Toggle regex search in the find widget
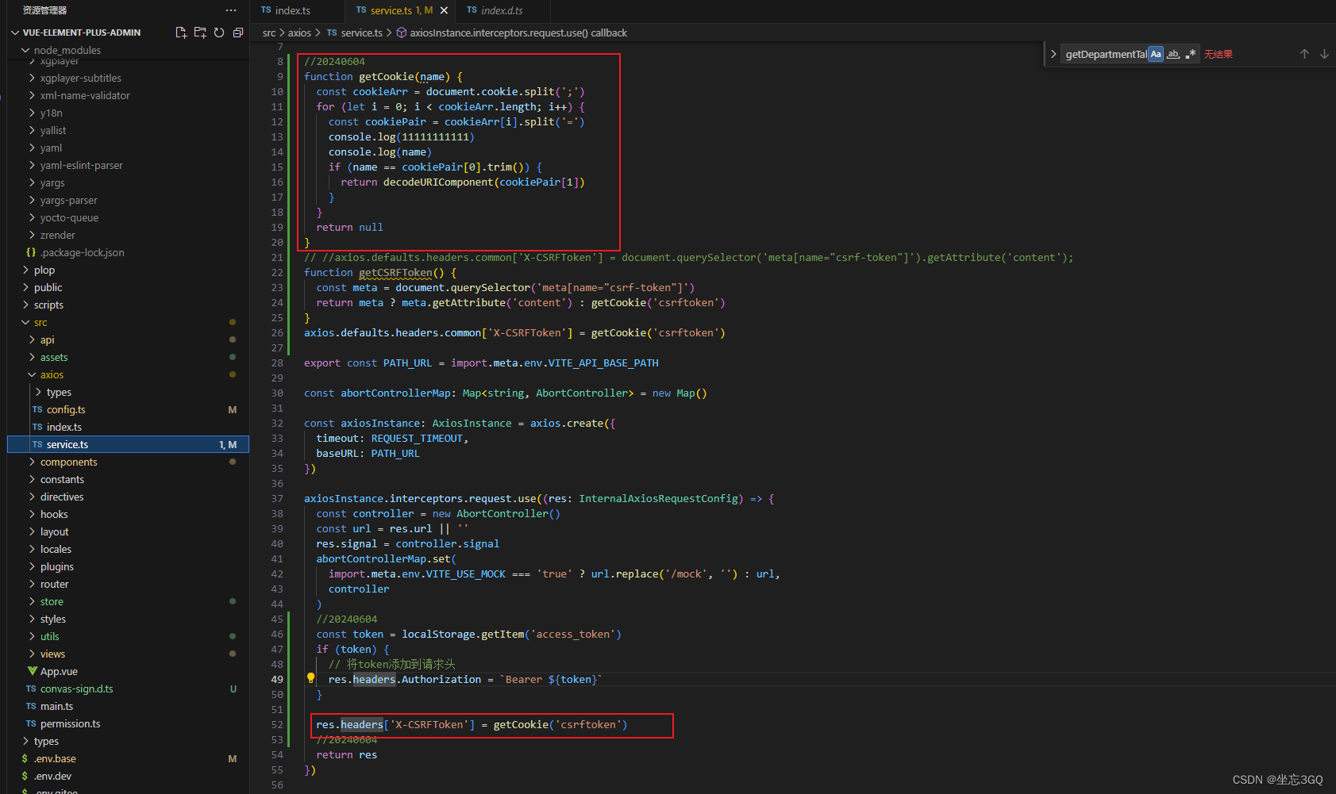Screen dimensions: 1336x794 pyautogui.click(x=1191, y=53)
